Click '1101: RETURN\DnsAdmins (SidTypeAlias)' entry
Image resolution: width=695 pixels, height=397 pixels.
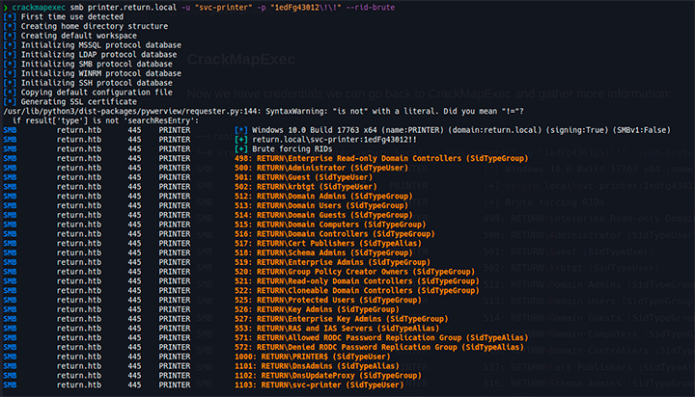pyautogui.click(x=317, y=366)
